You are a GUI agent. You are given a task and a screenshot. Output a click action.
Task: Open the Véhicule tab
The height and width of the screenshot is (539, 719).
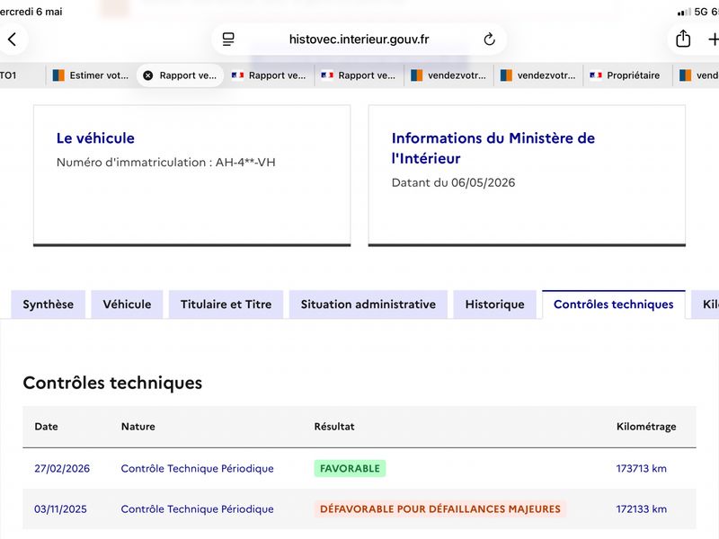[127, 305]
